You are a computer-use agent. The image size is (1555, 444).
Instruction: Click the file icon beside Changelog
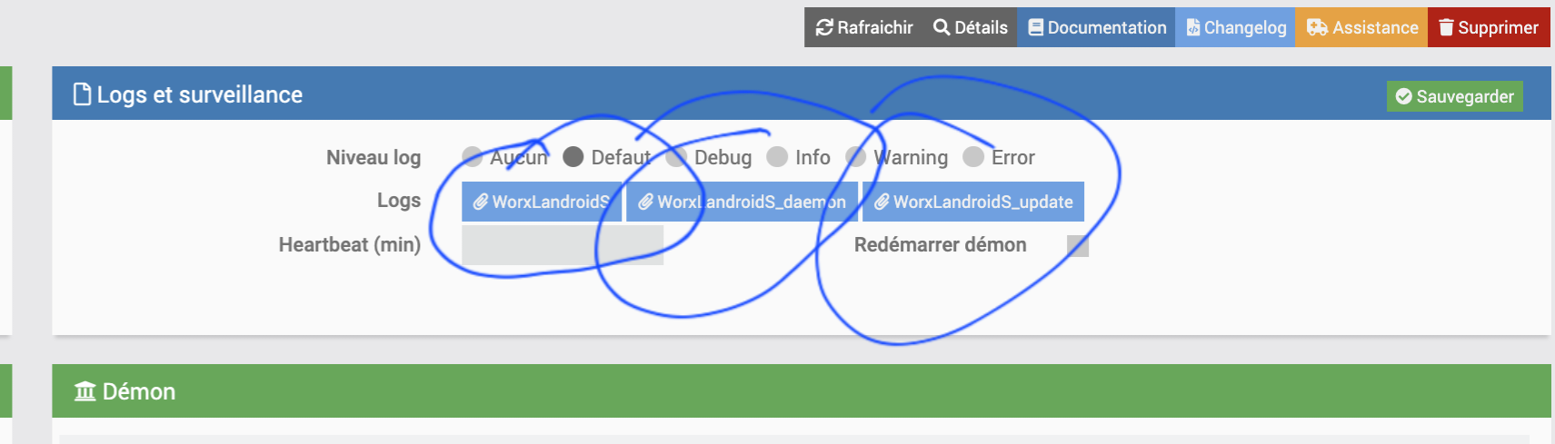1193,27
